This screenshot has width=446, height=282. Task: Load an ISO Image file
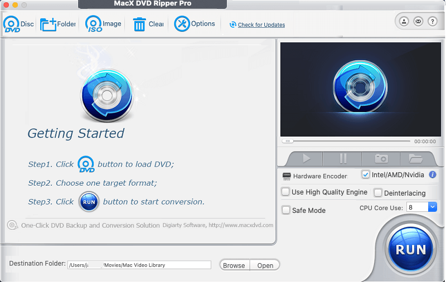click(x=103, y=24)
